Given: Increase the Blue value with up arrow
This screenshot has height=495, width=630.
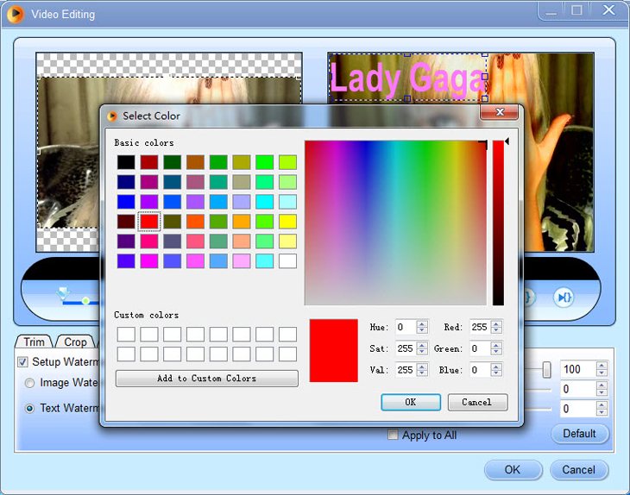Looking at the screenshot, I should click(496, 367).
